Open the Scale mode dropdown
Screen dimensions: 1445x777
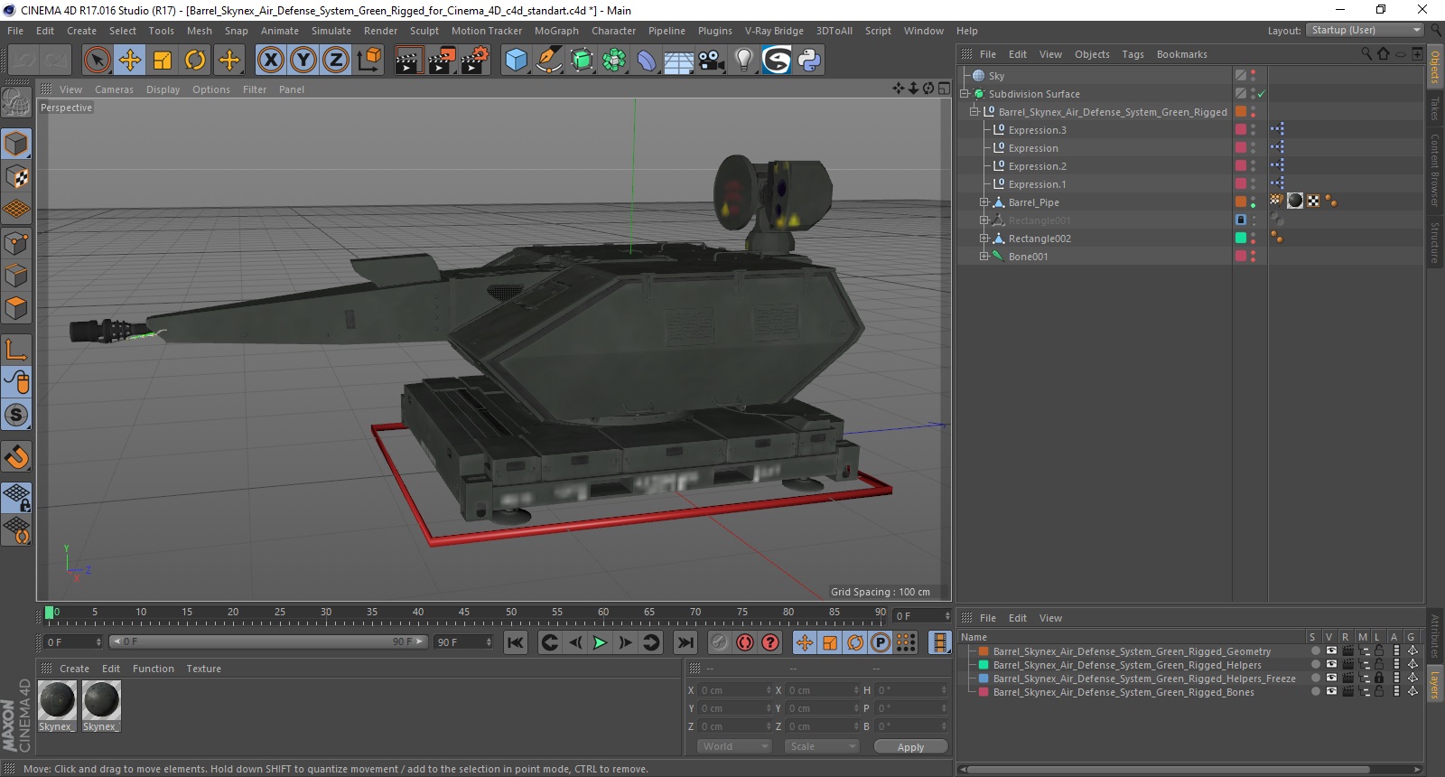tap(821, 746)
